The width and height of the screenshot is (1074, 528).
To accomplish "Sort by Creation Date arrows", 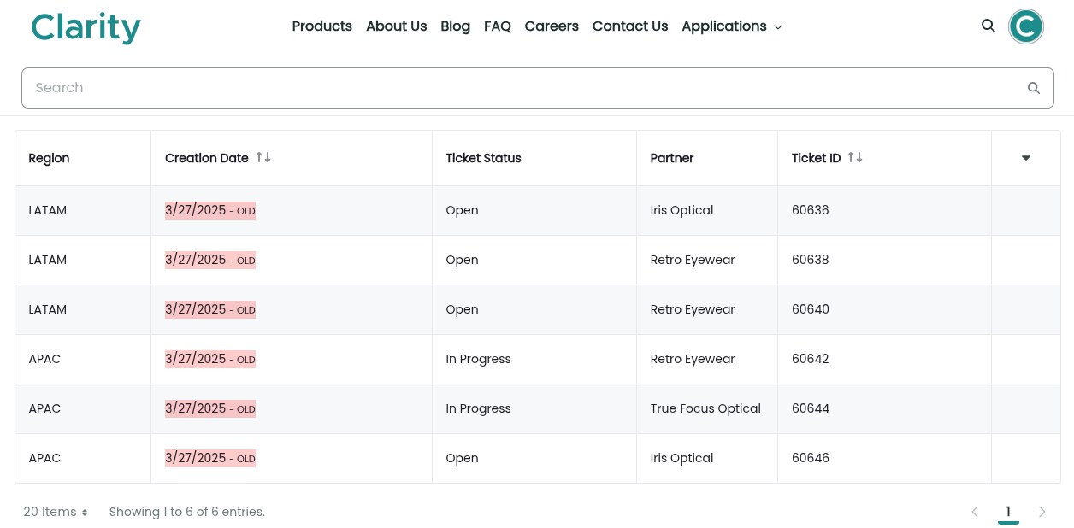I will coord(263,157).
